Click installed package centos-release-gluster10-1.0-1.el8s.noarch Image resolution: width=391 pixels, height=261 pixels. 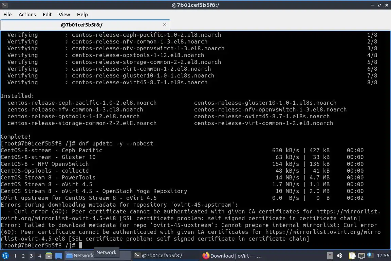265,103
